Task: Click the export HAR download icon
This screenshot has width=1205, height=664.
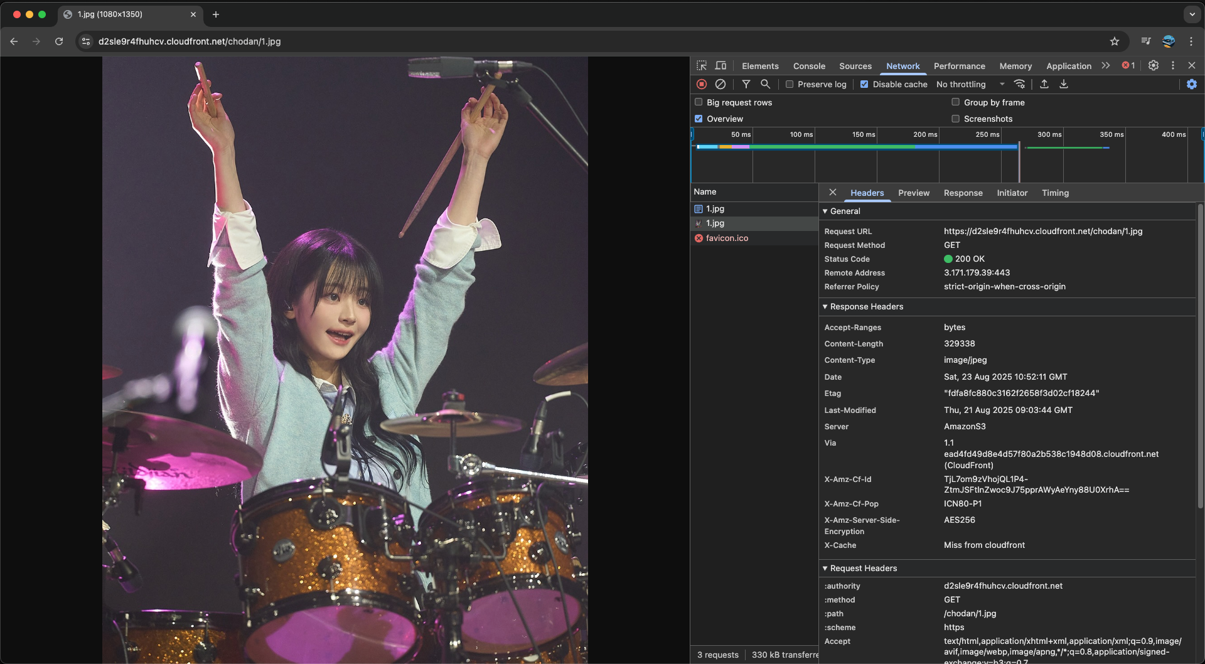Action: tap(1064, 84)
